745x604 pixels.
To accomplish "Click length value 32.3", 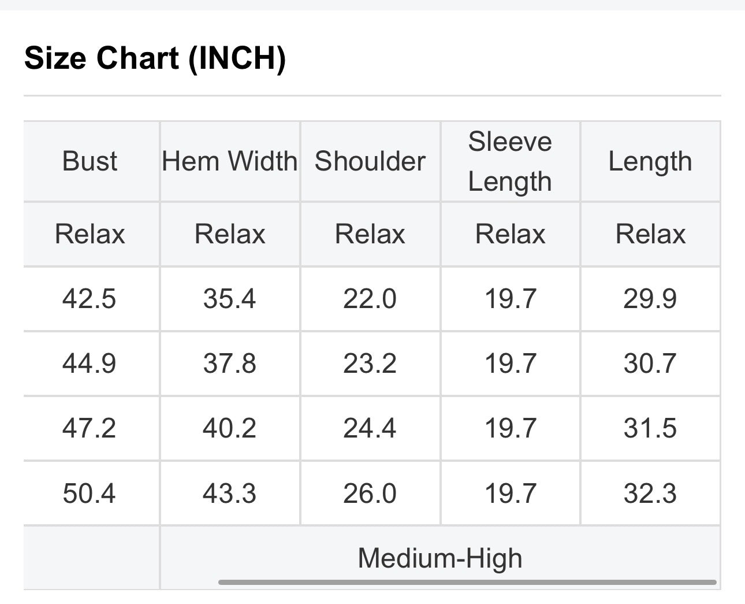I will click(650, 494).
